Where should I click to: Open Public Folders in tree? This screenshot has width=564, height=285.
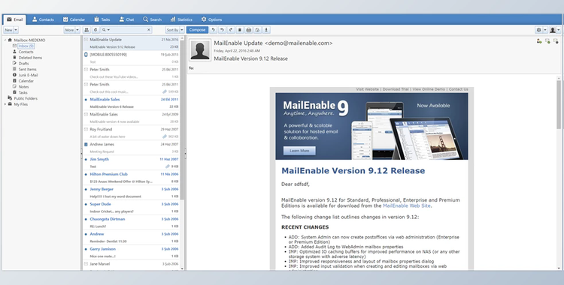(26, 98)
